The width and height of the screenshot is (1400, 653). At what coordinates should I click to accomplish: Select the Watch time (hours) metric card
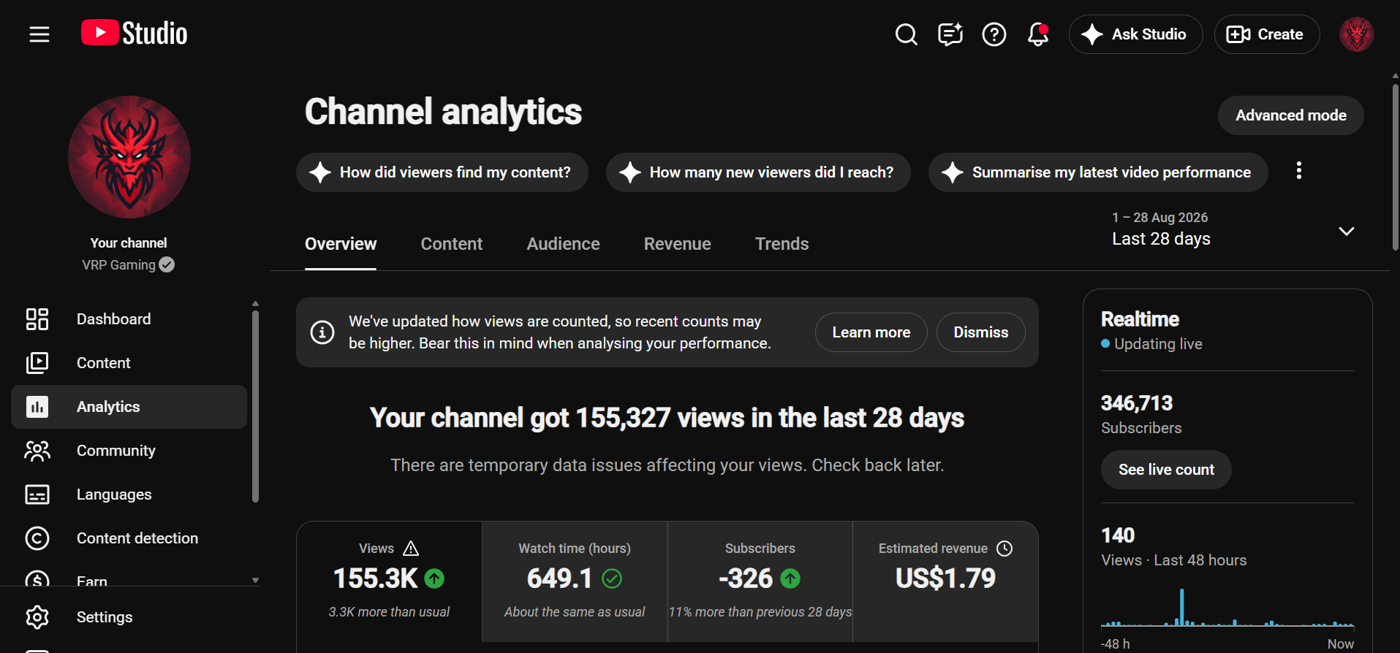[x=575, y=581]
